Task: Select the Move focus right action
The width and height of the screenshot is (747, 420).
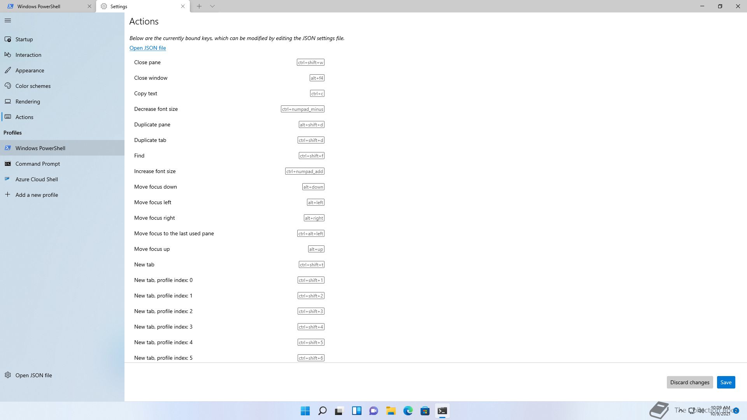Action: tap(229, 218)
